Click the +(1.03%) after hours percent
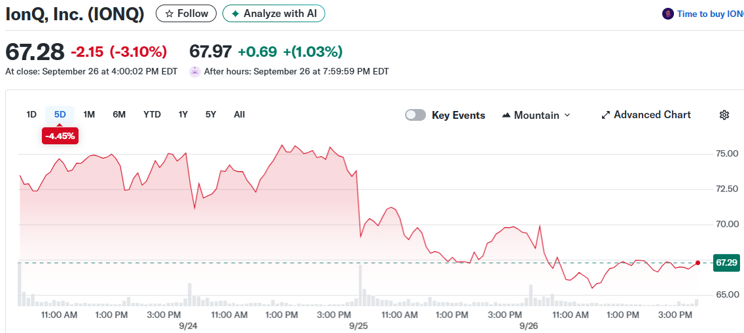 pos(313,51)
